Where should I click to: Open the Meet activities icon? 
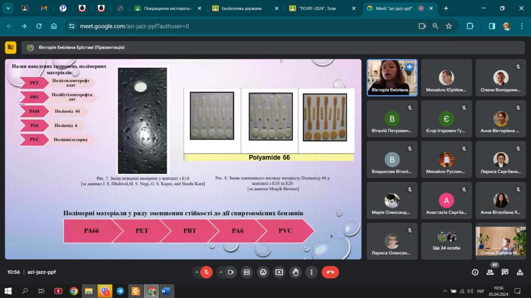(x=520, y=272)
